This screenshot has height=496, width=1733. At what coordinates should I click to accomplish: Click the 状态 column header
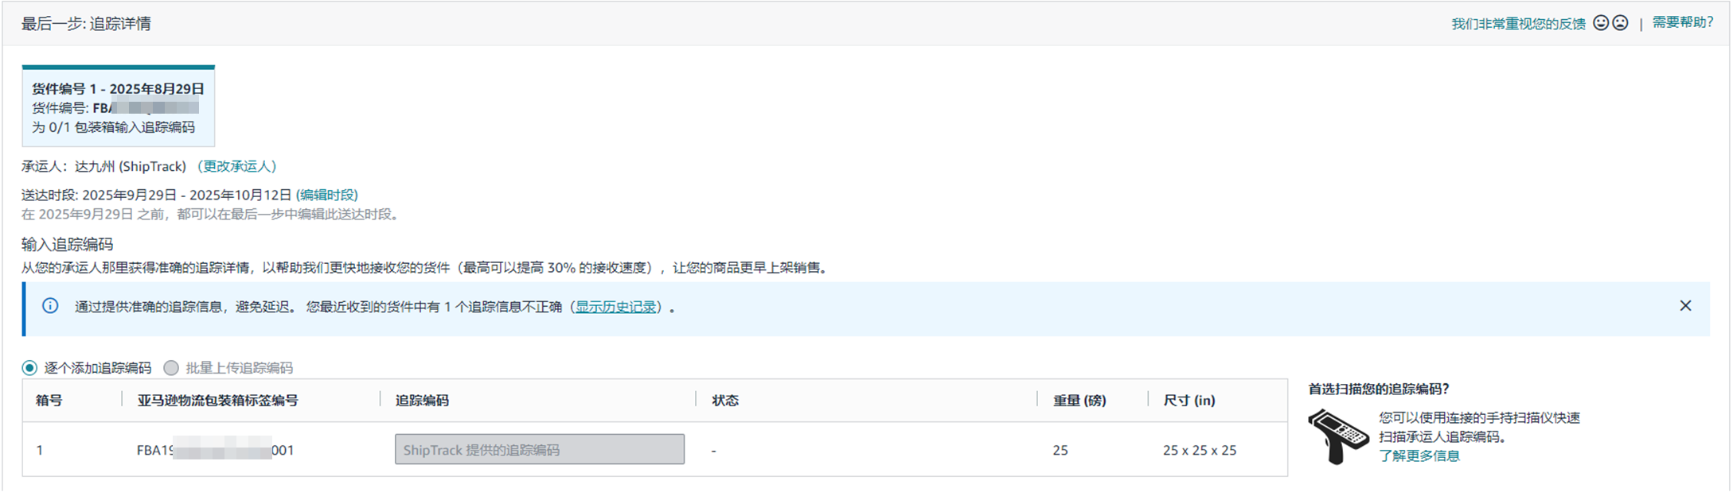pos(725,401)
